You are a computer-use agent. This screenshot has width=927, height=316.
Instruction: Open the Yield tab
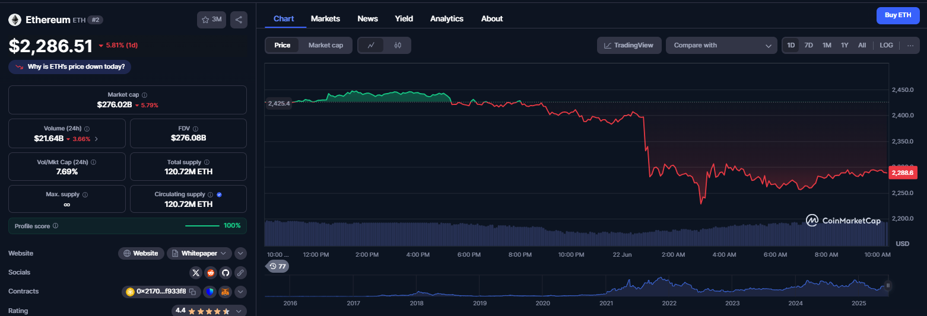click(x=404, y=18)
